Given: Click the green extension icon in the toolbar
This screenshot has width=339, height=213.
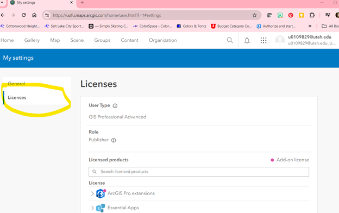Looking at the screenshot, I should (280, 15).
